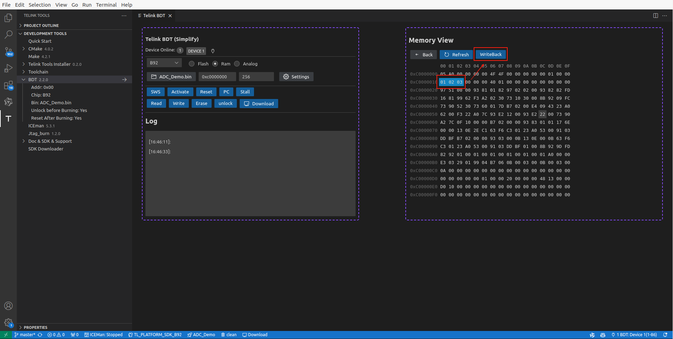
Task: Click the Manage gear icon in activity bar
Action: (x=8, y=322)
